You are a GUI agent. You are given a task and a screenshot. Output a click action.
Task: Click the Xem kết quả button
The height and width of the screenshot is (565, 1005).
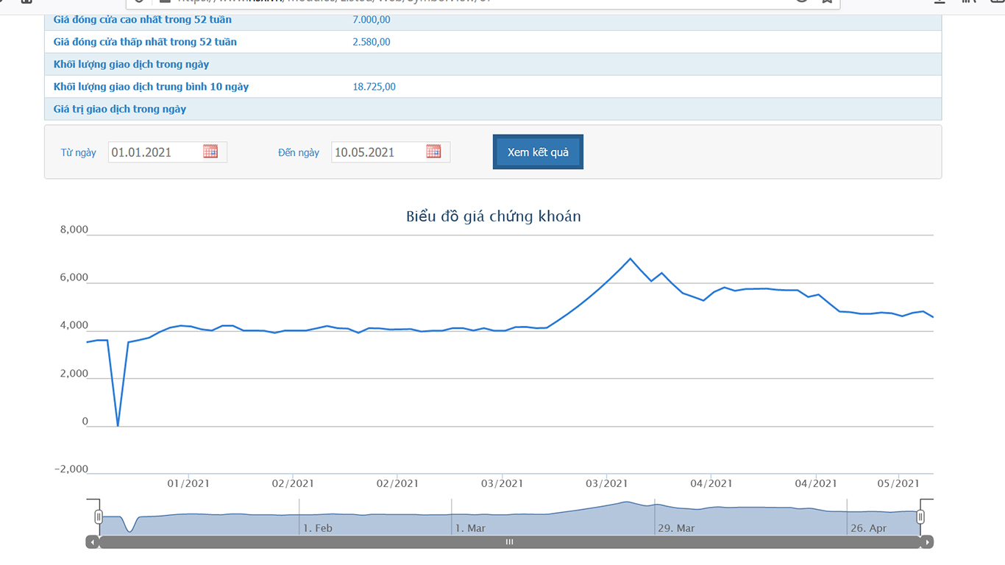tap(538, 152)
